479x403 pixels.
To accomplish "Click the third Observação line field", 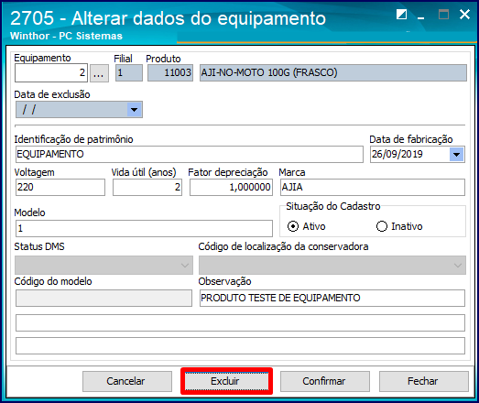I will point(241,345).
